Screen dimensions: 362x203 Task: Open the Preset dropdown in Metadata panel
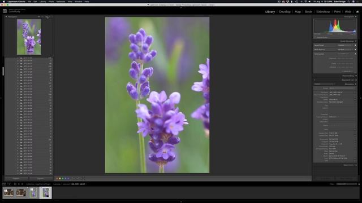tap(342, 88)
